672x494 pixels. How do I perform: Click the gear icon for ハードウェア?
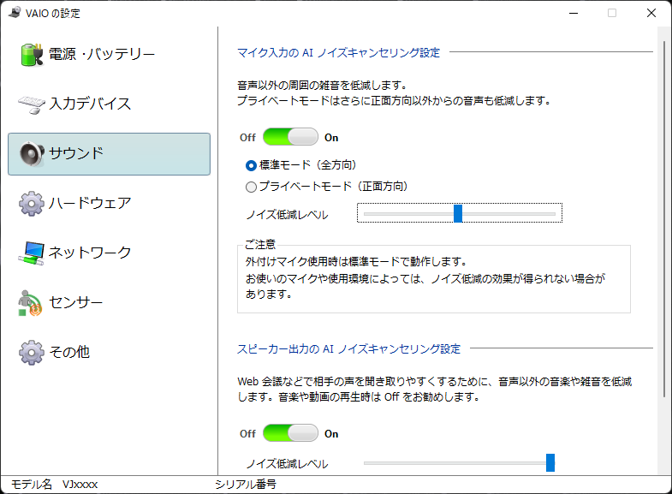(32, 204)
